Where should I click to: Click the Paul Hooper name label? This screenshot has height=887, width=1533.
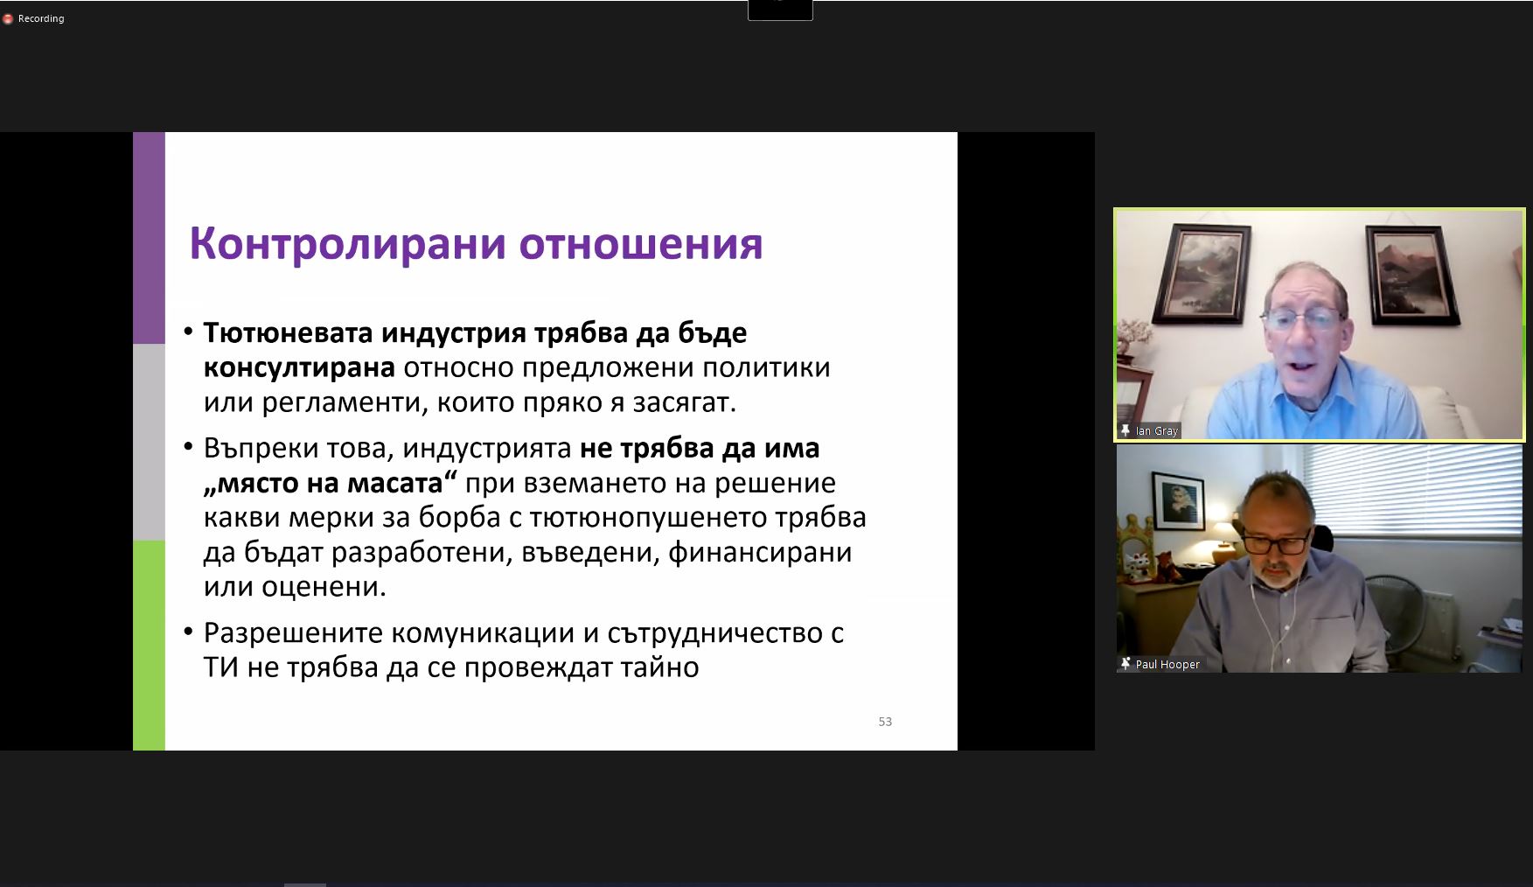1167,664
